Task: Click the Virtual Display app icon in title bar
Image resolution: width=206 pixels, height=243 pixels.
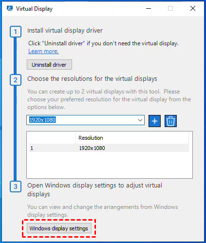Action: 10,8
